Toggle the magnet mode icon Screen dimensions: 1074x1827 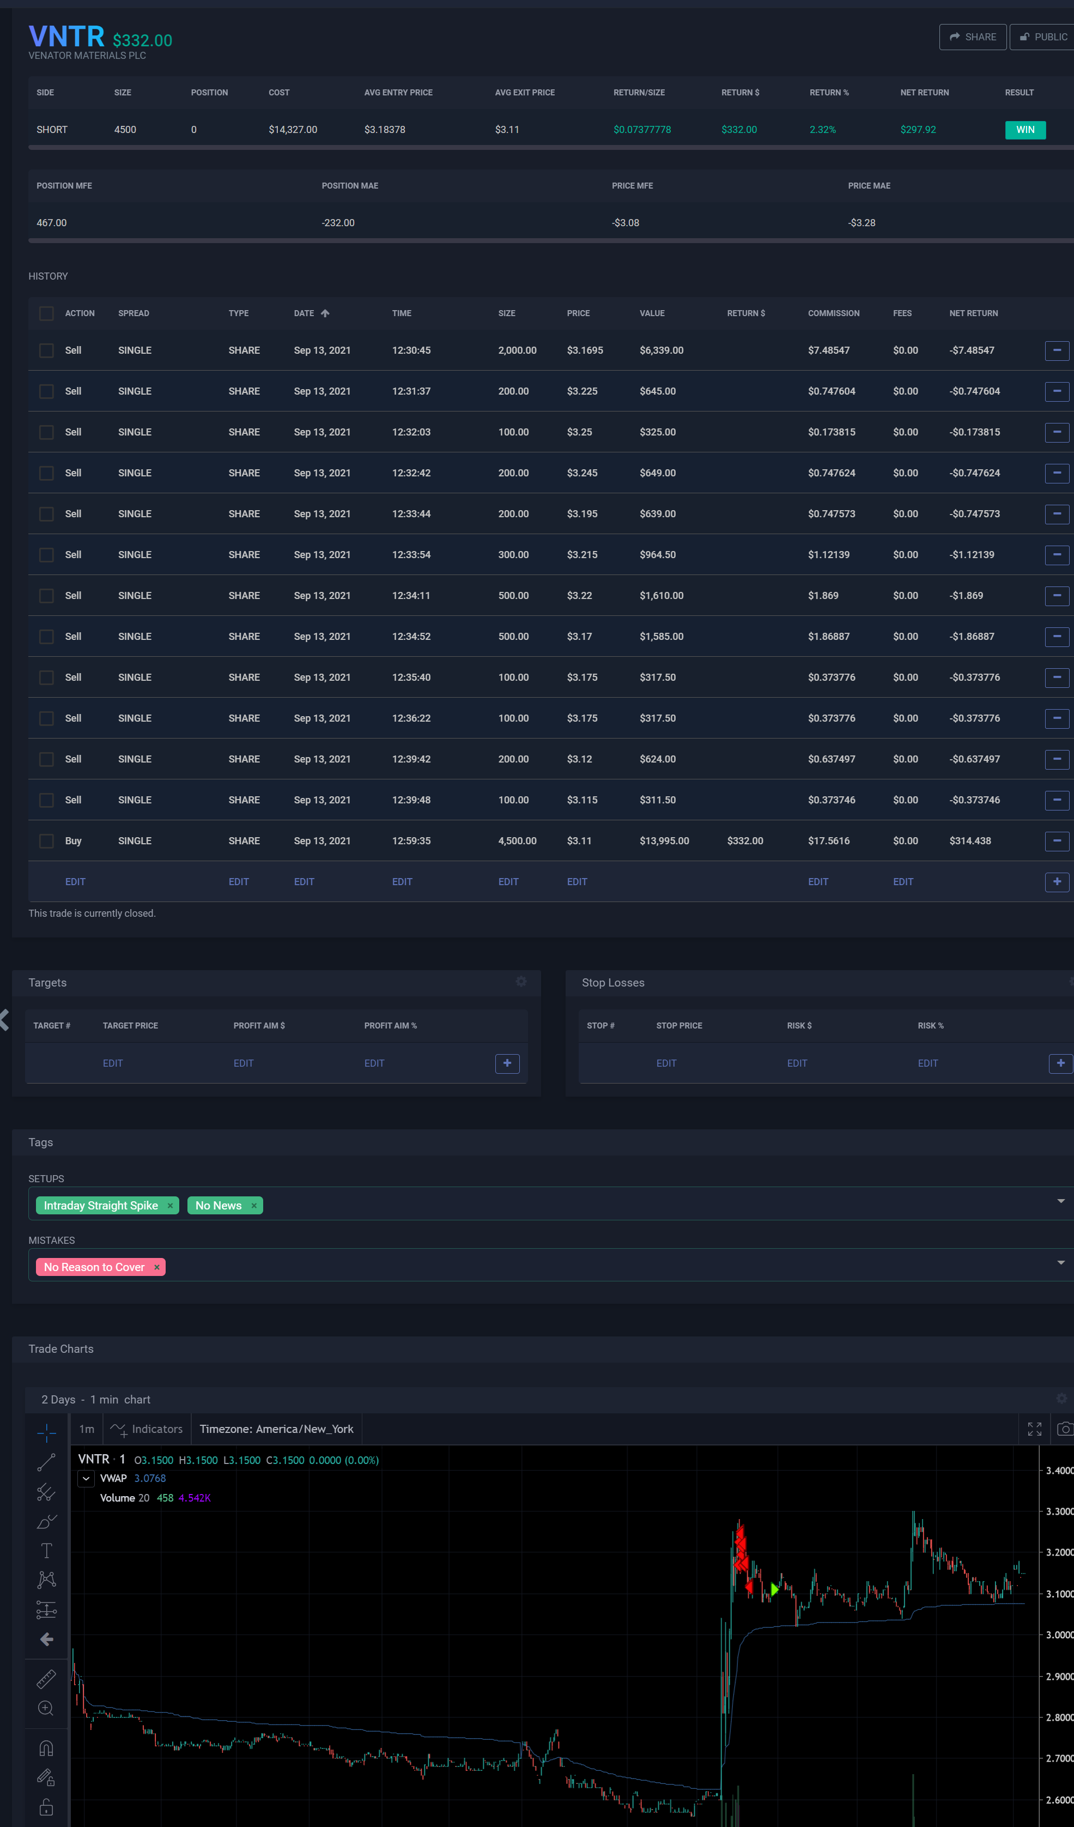(46, 1748)
